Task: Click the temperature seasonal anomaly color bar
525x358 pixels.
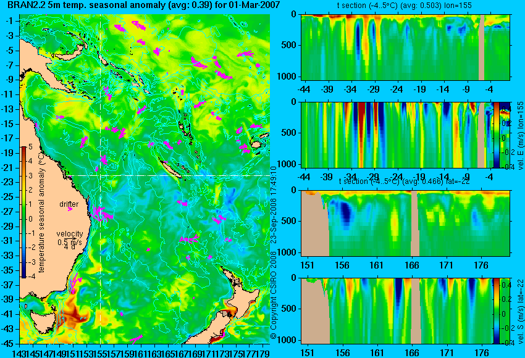Action: point(23,212)
